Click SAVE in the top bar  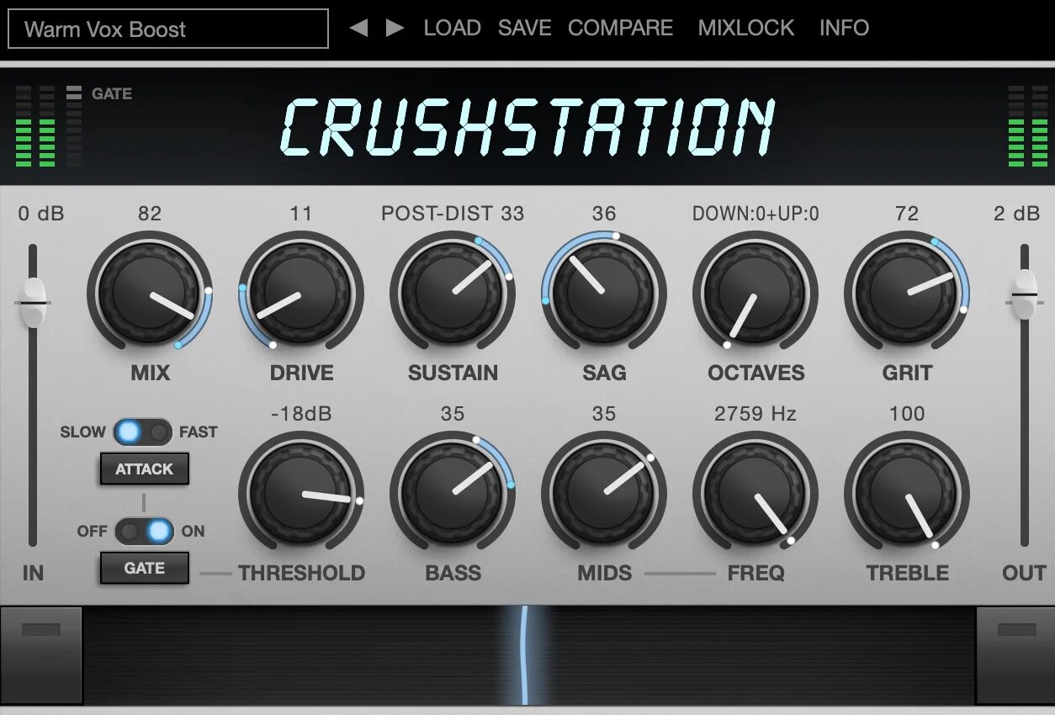point(524,28)
